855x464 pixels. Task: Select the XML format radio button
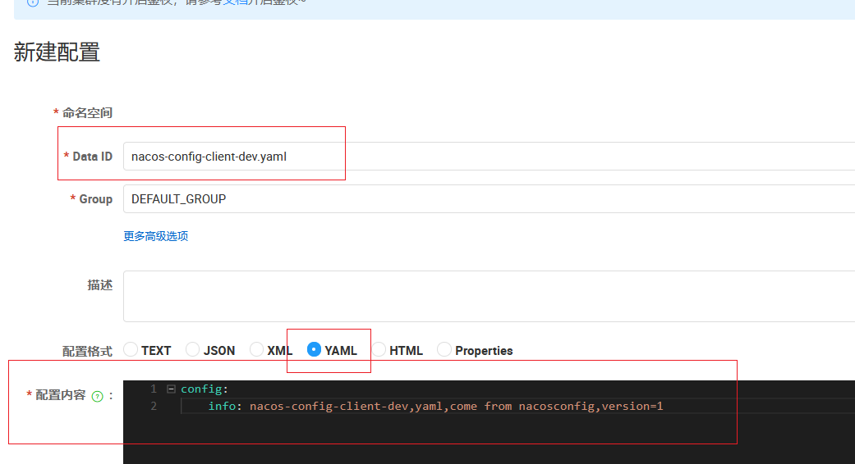[256, 349]
